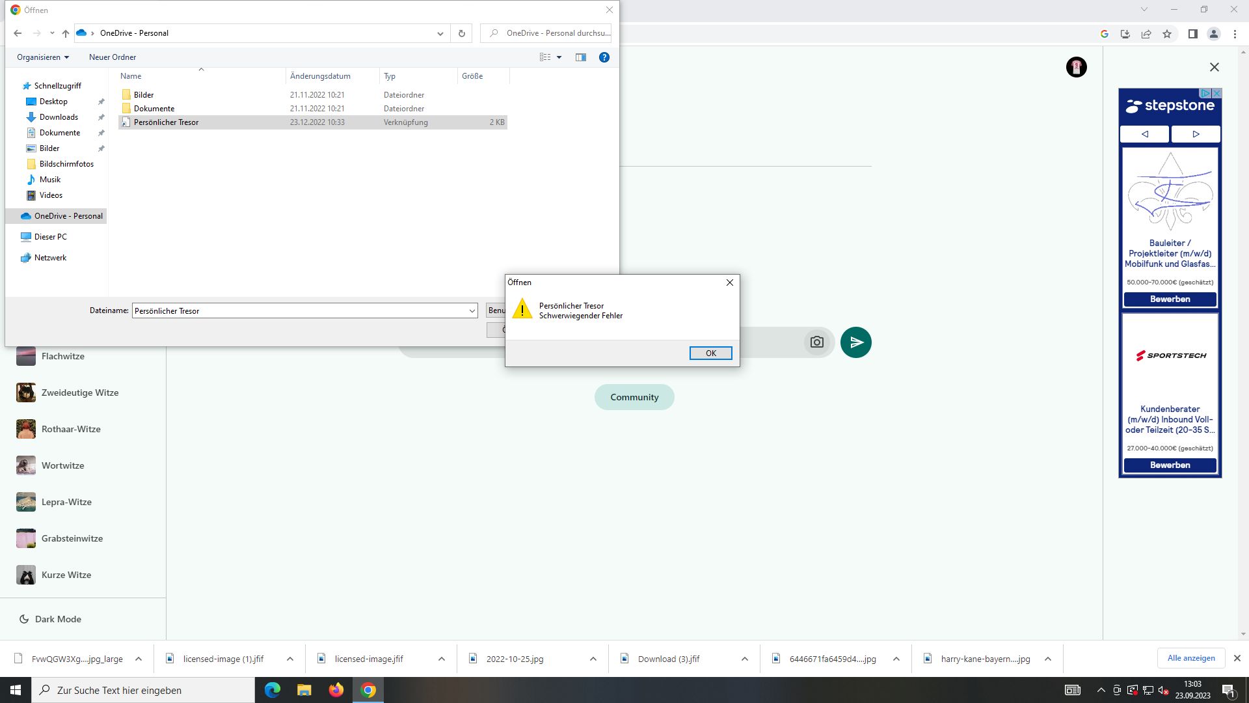Click the Community button
Image resolution: width=1249 pixels, height=703 pixels.
point(634,397)
